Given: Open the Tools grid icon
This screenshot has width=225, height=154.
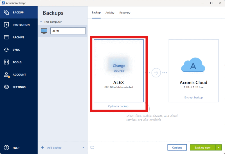Looking at the screenshot, I should [6, 62].
